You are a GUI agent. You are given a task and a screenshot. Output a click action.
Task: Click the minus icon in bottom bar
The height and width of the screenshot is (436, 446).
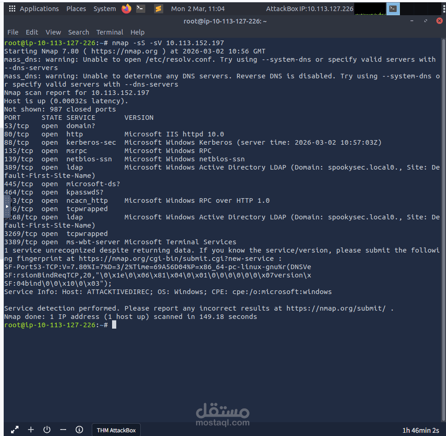pos(63,430)
